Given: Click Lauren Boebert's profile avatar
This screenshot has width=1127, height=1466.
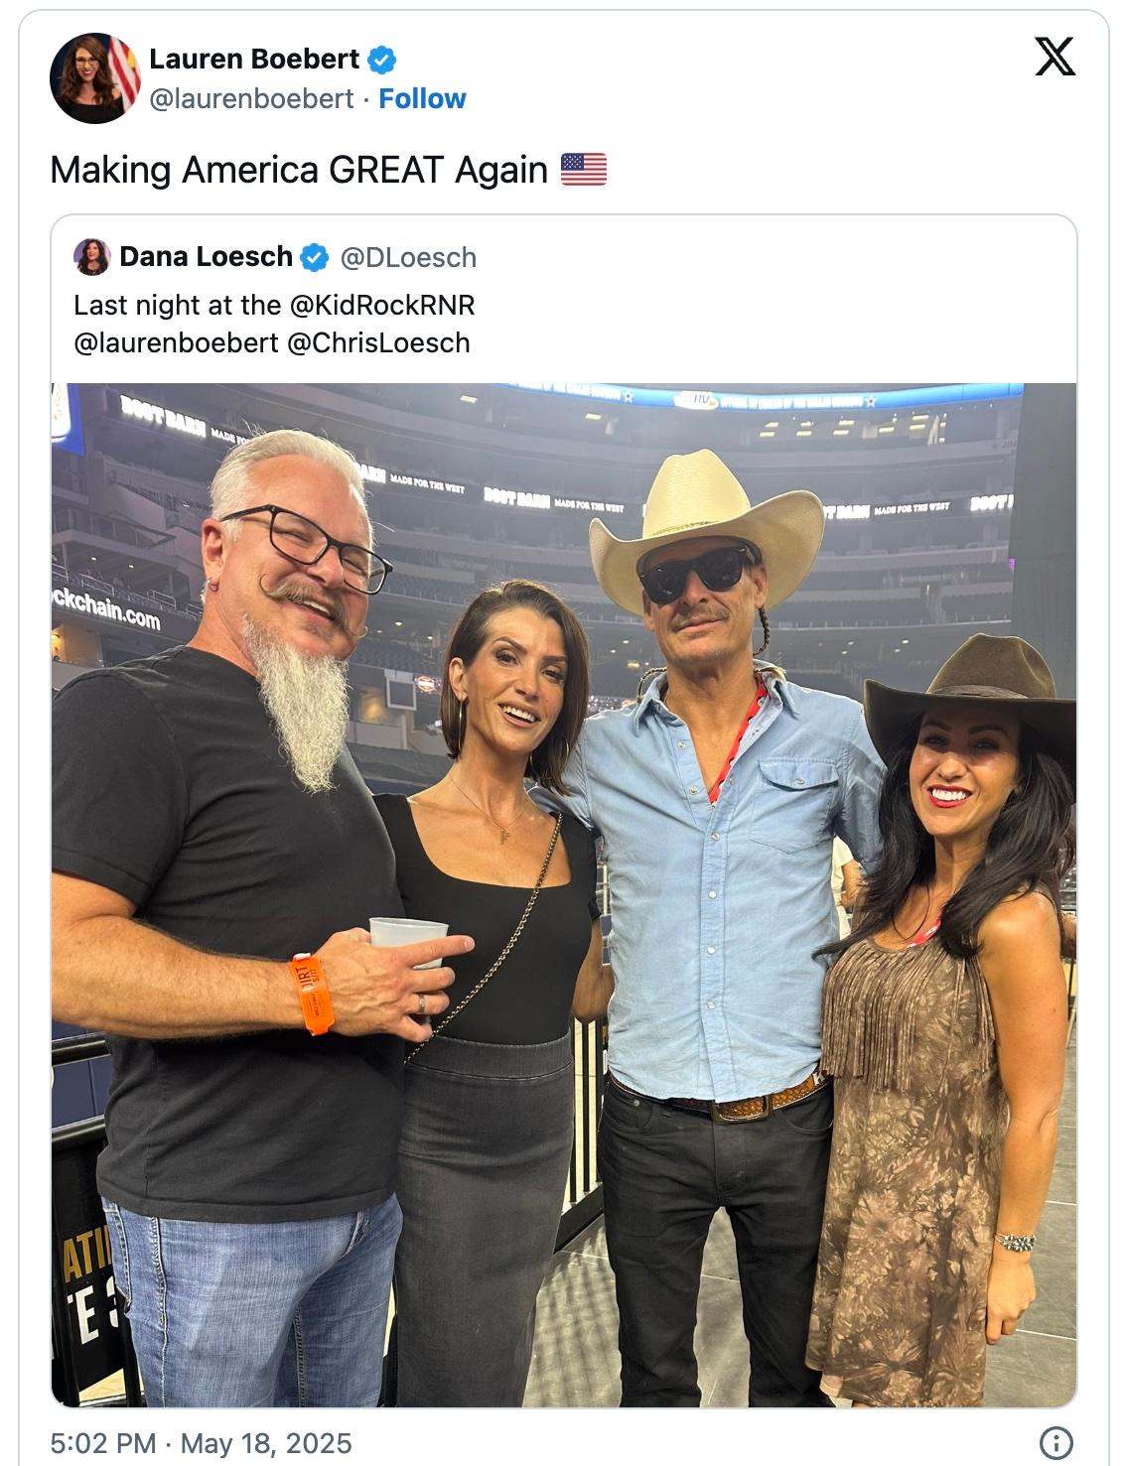Looking at the screenshot, I should click(95, 78).
